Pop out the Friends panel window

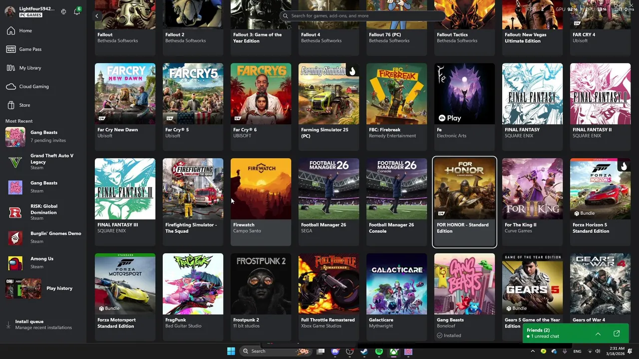(x=617, y=334)
